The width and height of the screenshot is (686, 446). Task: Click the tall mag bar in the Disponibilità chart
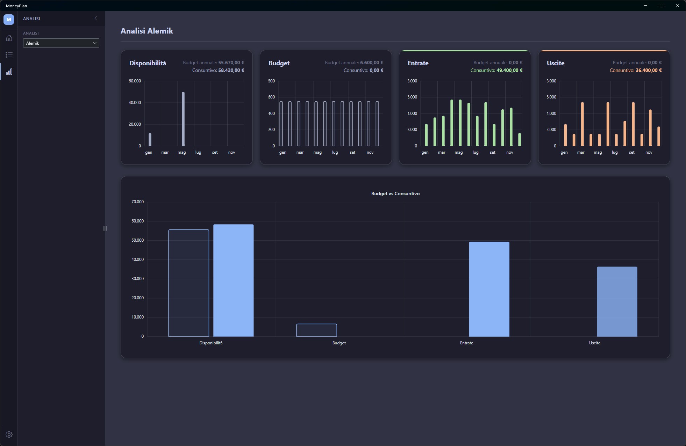point(183,119)
